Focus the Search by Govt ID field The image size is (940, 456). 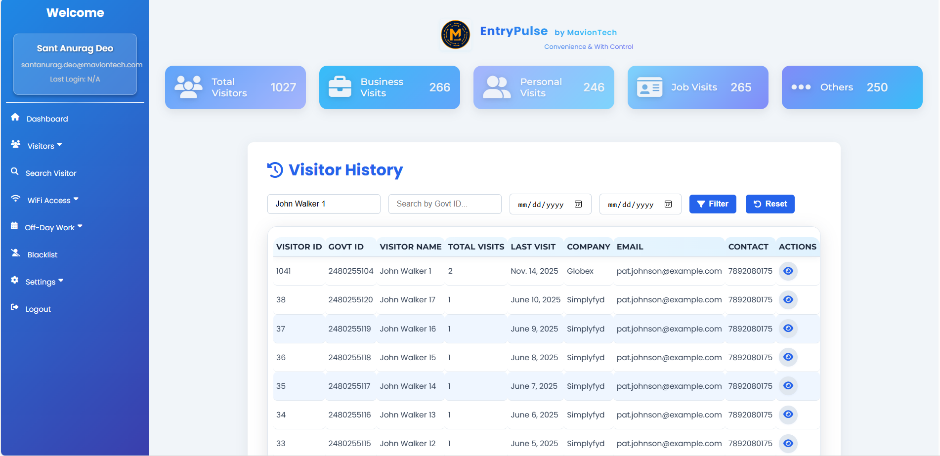click(445, 204)
